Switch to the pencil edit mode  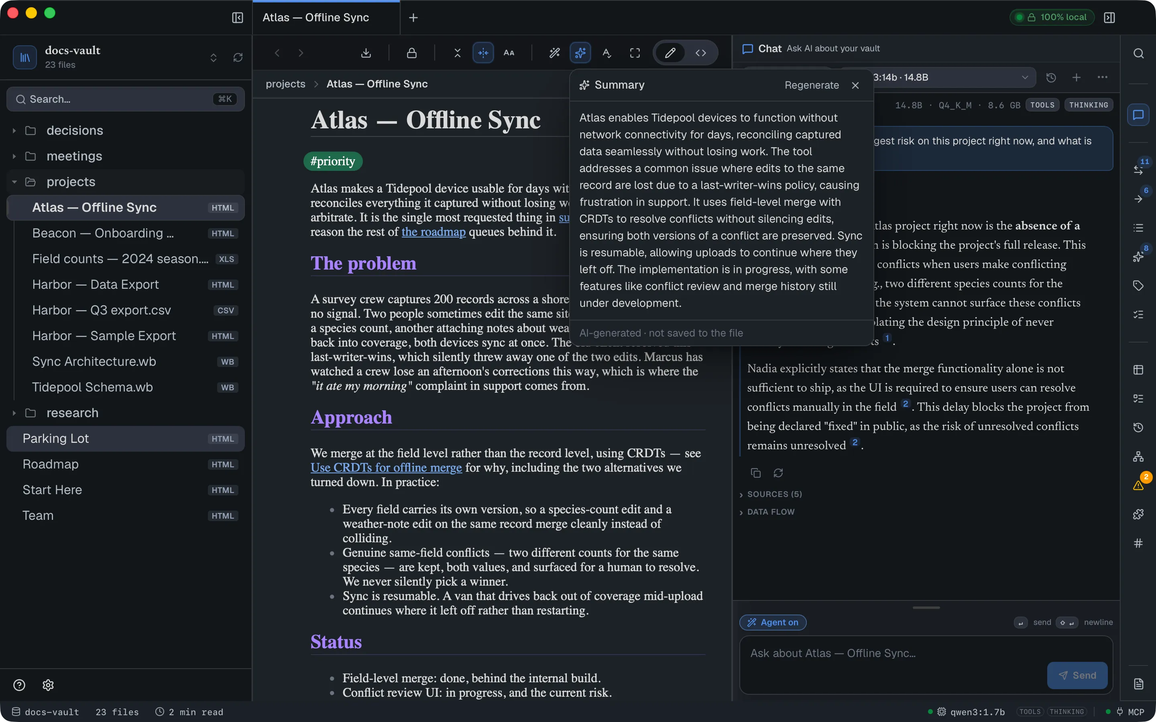point(670,53)
